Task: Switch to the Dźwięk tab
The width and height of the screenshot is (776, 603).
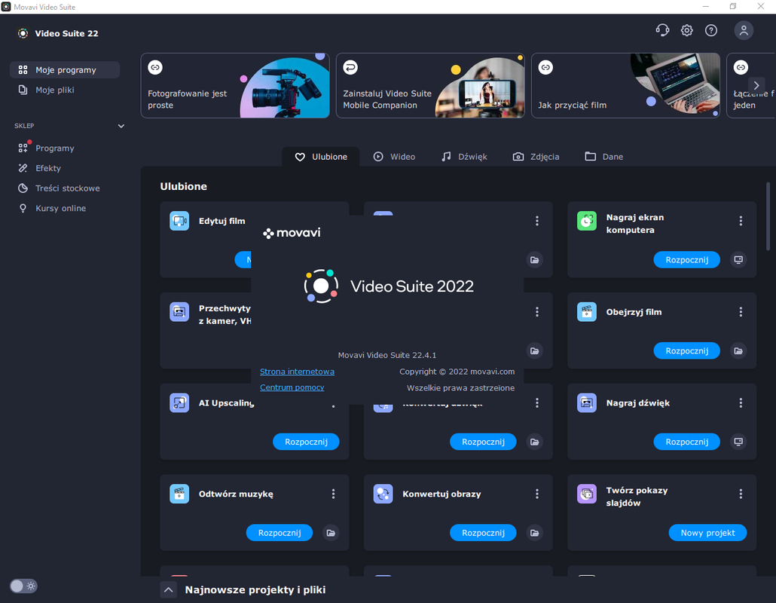Action: click(464, 157)
